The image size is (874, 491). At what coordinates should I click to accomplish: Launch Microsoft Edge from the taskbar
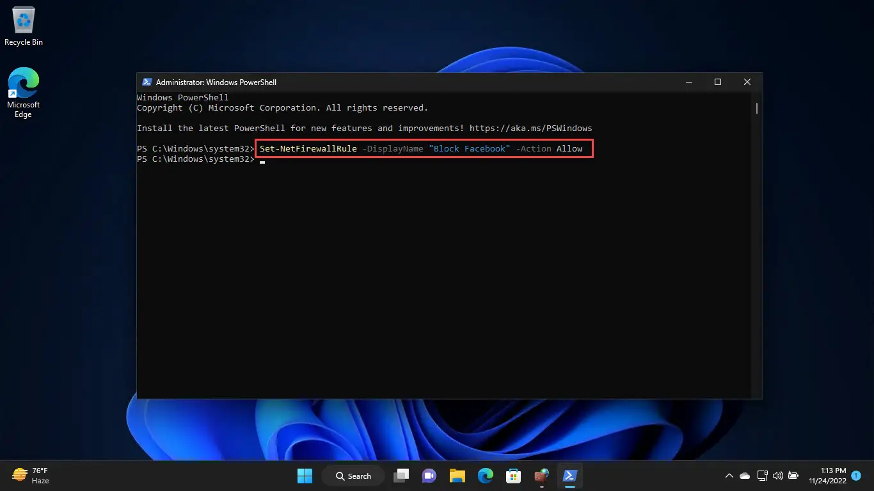coord(485,476)
